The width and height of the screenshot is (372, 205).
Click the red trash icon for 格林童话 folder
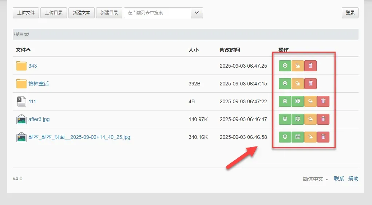(310, 84)
